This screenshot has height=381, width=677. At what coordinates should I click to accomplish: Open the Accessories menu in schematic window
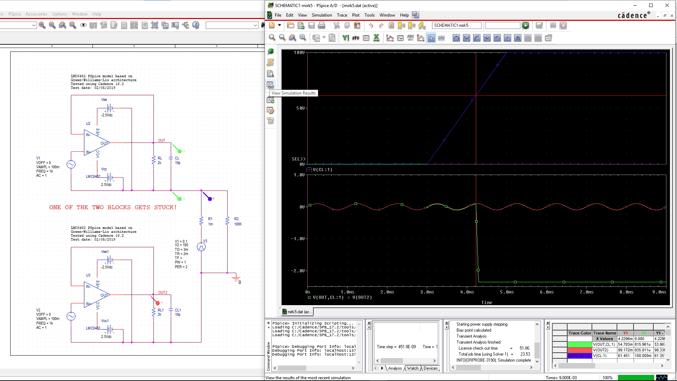click(36, 14)
